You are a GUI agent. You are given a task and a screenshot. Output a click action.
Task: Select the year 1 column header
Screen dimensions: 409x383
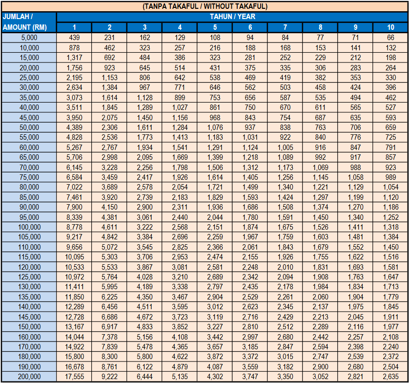click(x=74, y=27)
